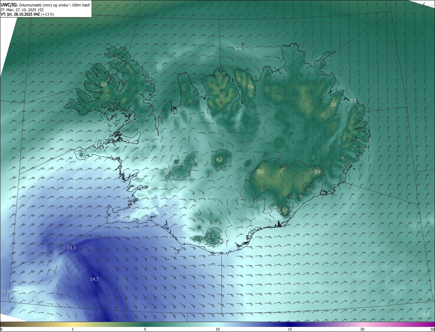
Task: Click the 10 mark on the color scale
Action: point(217,329)
